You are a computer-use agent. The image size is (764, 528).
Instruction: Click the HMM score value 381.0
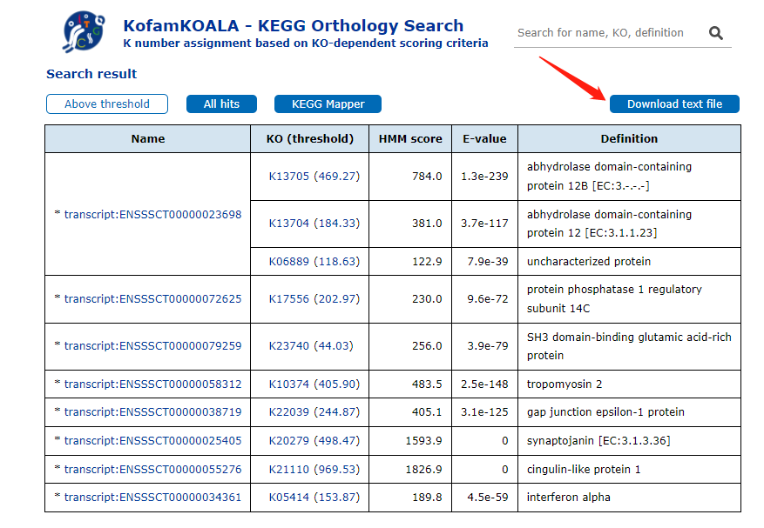(x=427, y=224)
